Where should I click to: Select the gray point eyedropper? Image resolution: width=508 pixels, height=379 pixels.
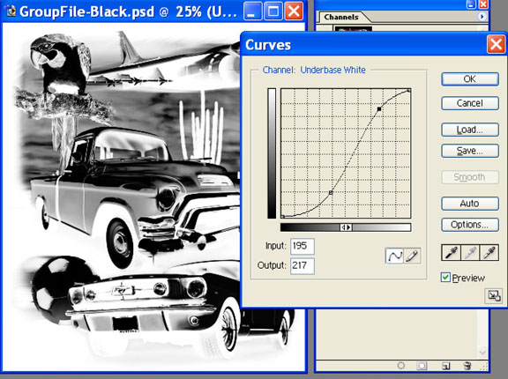pos(470,253)
